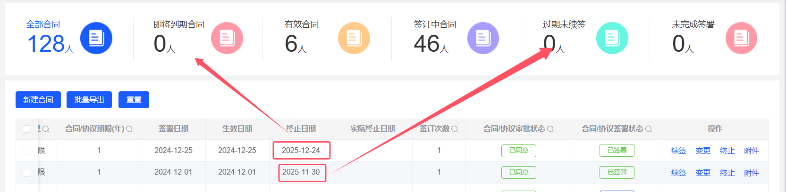Click 已同意 status tag in 2025-11-30 row
The width and height of the screenshot is (786, 192).
pos(519,172)
